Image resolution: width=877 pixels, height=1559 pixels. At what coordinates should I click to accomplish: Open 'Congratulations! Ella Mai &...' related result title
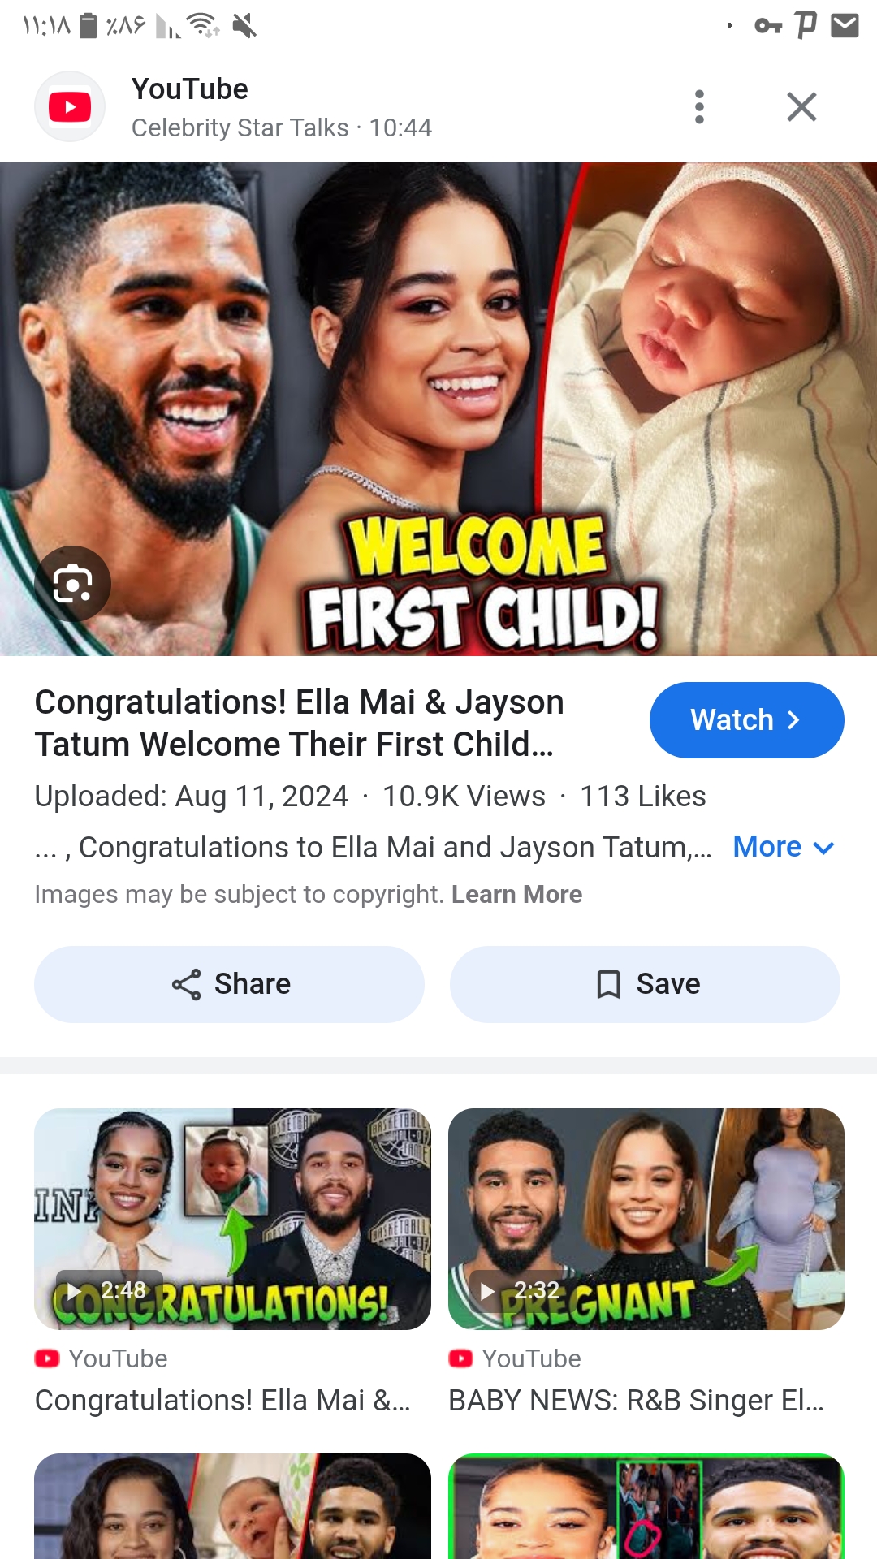[222, 1401]
